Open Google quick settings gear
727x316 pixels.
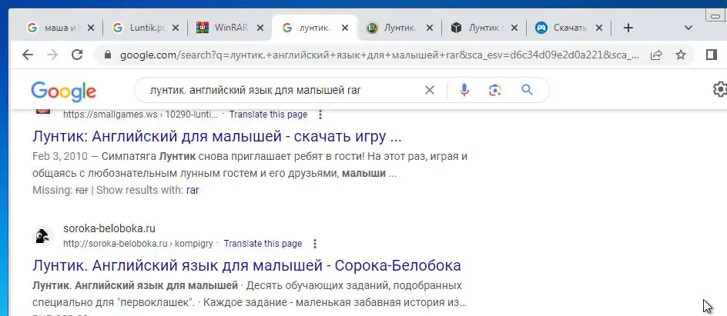pyautogui.click(x=719, y=89)
